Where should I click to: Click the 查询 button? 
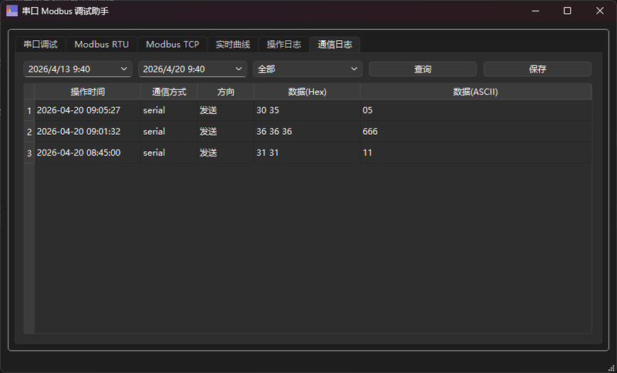[x=423, y=69]
